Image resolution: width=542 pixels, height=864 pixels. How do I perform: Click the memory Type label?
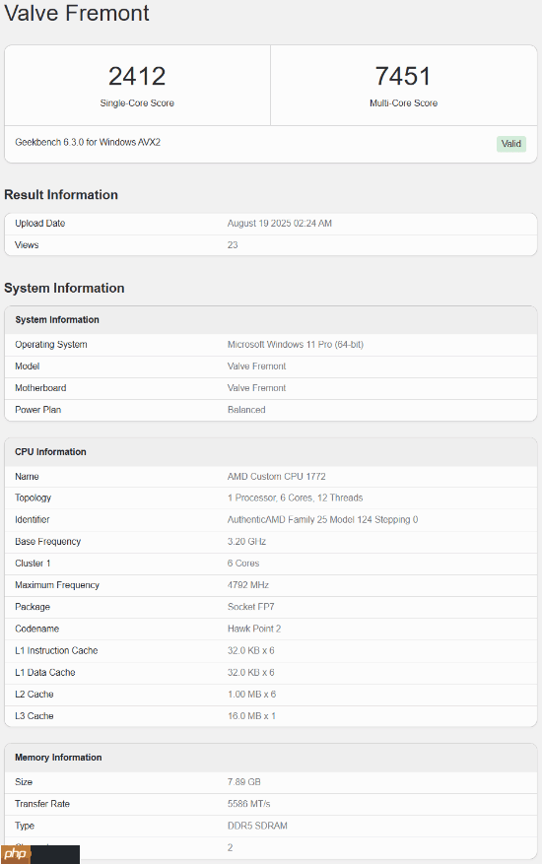(x=25, y=826)
